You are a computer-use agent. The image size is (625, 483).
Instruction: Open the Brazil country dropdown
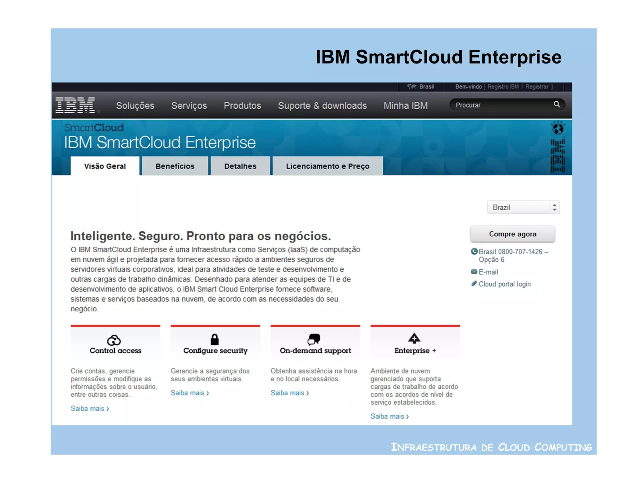[523, 207]
